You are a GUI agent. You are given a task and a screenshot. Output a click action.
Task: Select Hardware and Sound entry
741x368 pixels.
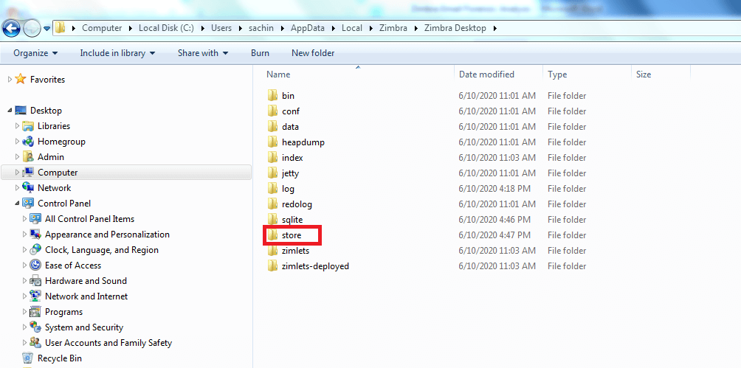(86, 281)
